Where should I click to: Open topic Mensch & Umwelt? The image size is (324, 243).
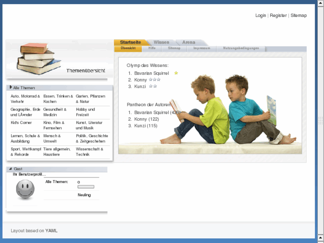point(52,139)
